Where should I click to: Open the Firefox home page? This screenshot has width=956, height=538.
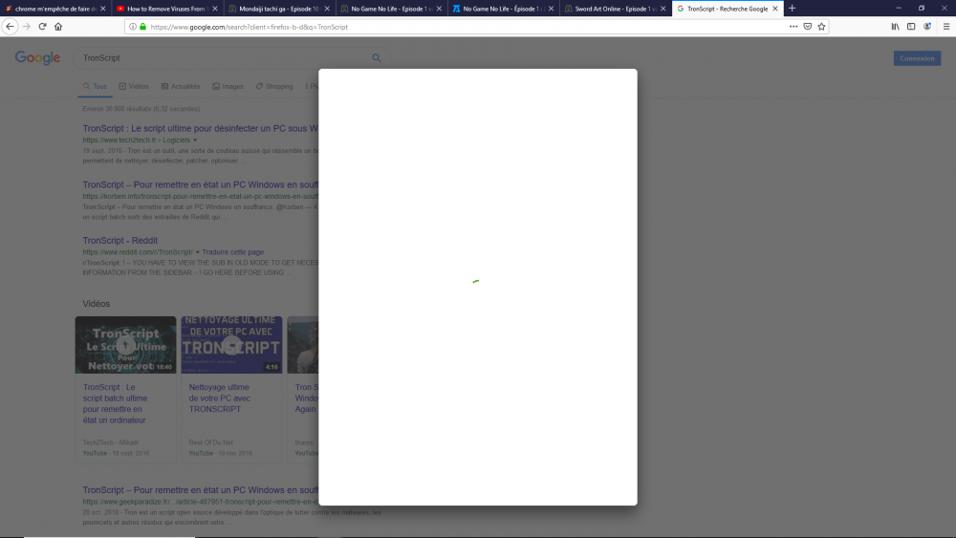point(58,26)
